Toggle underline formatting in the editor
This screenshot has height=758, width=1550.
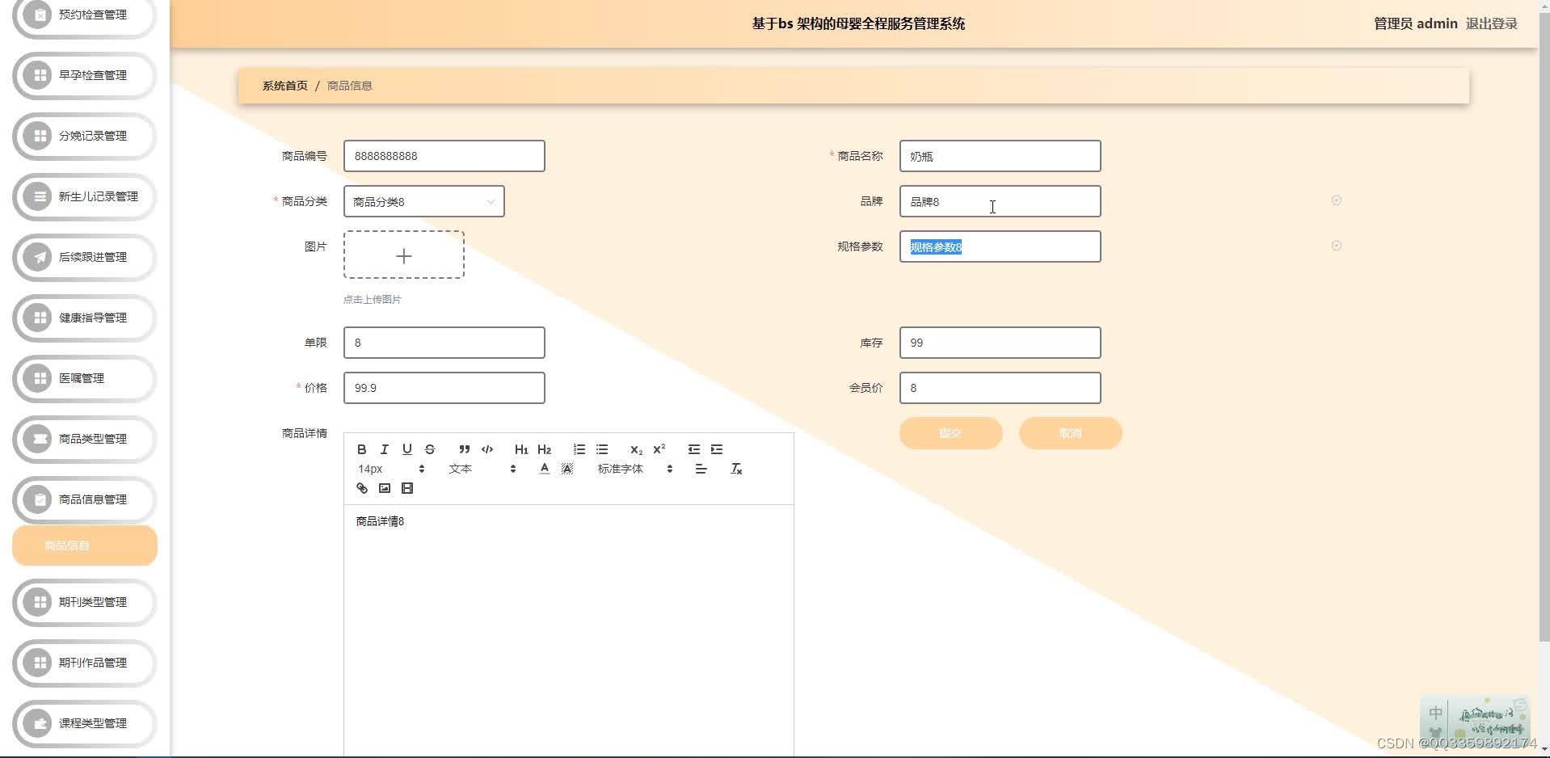(407, 449)
